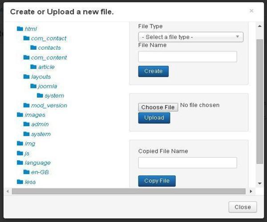Viewport: 267px width, 222px height.
Task: Click the folder icon beside js
Action: click(20, 153)
